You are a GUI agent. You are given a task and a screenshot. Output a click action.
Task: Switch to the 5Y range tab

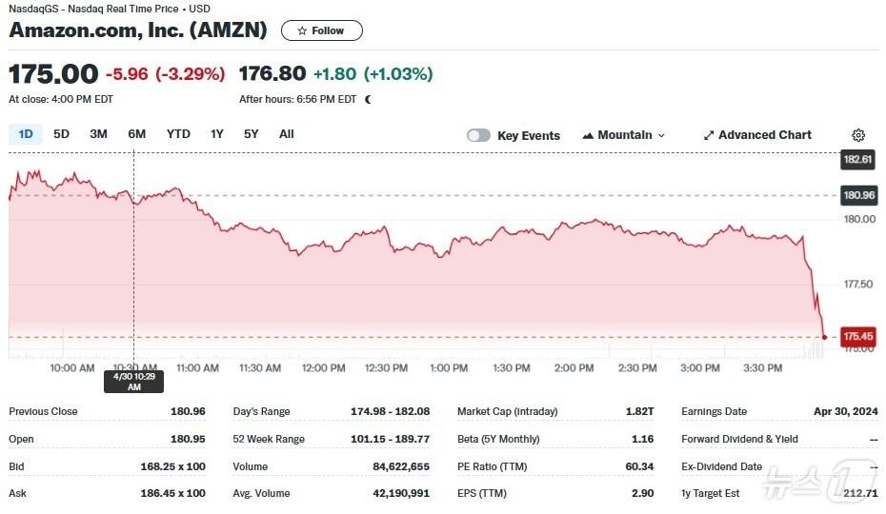(x=251, y=134)
